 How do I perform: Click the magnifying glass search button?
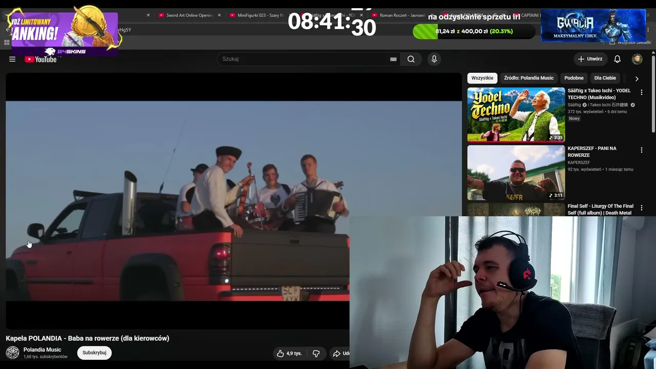(411, 59)
